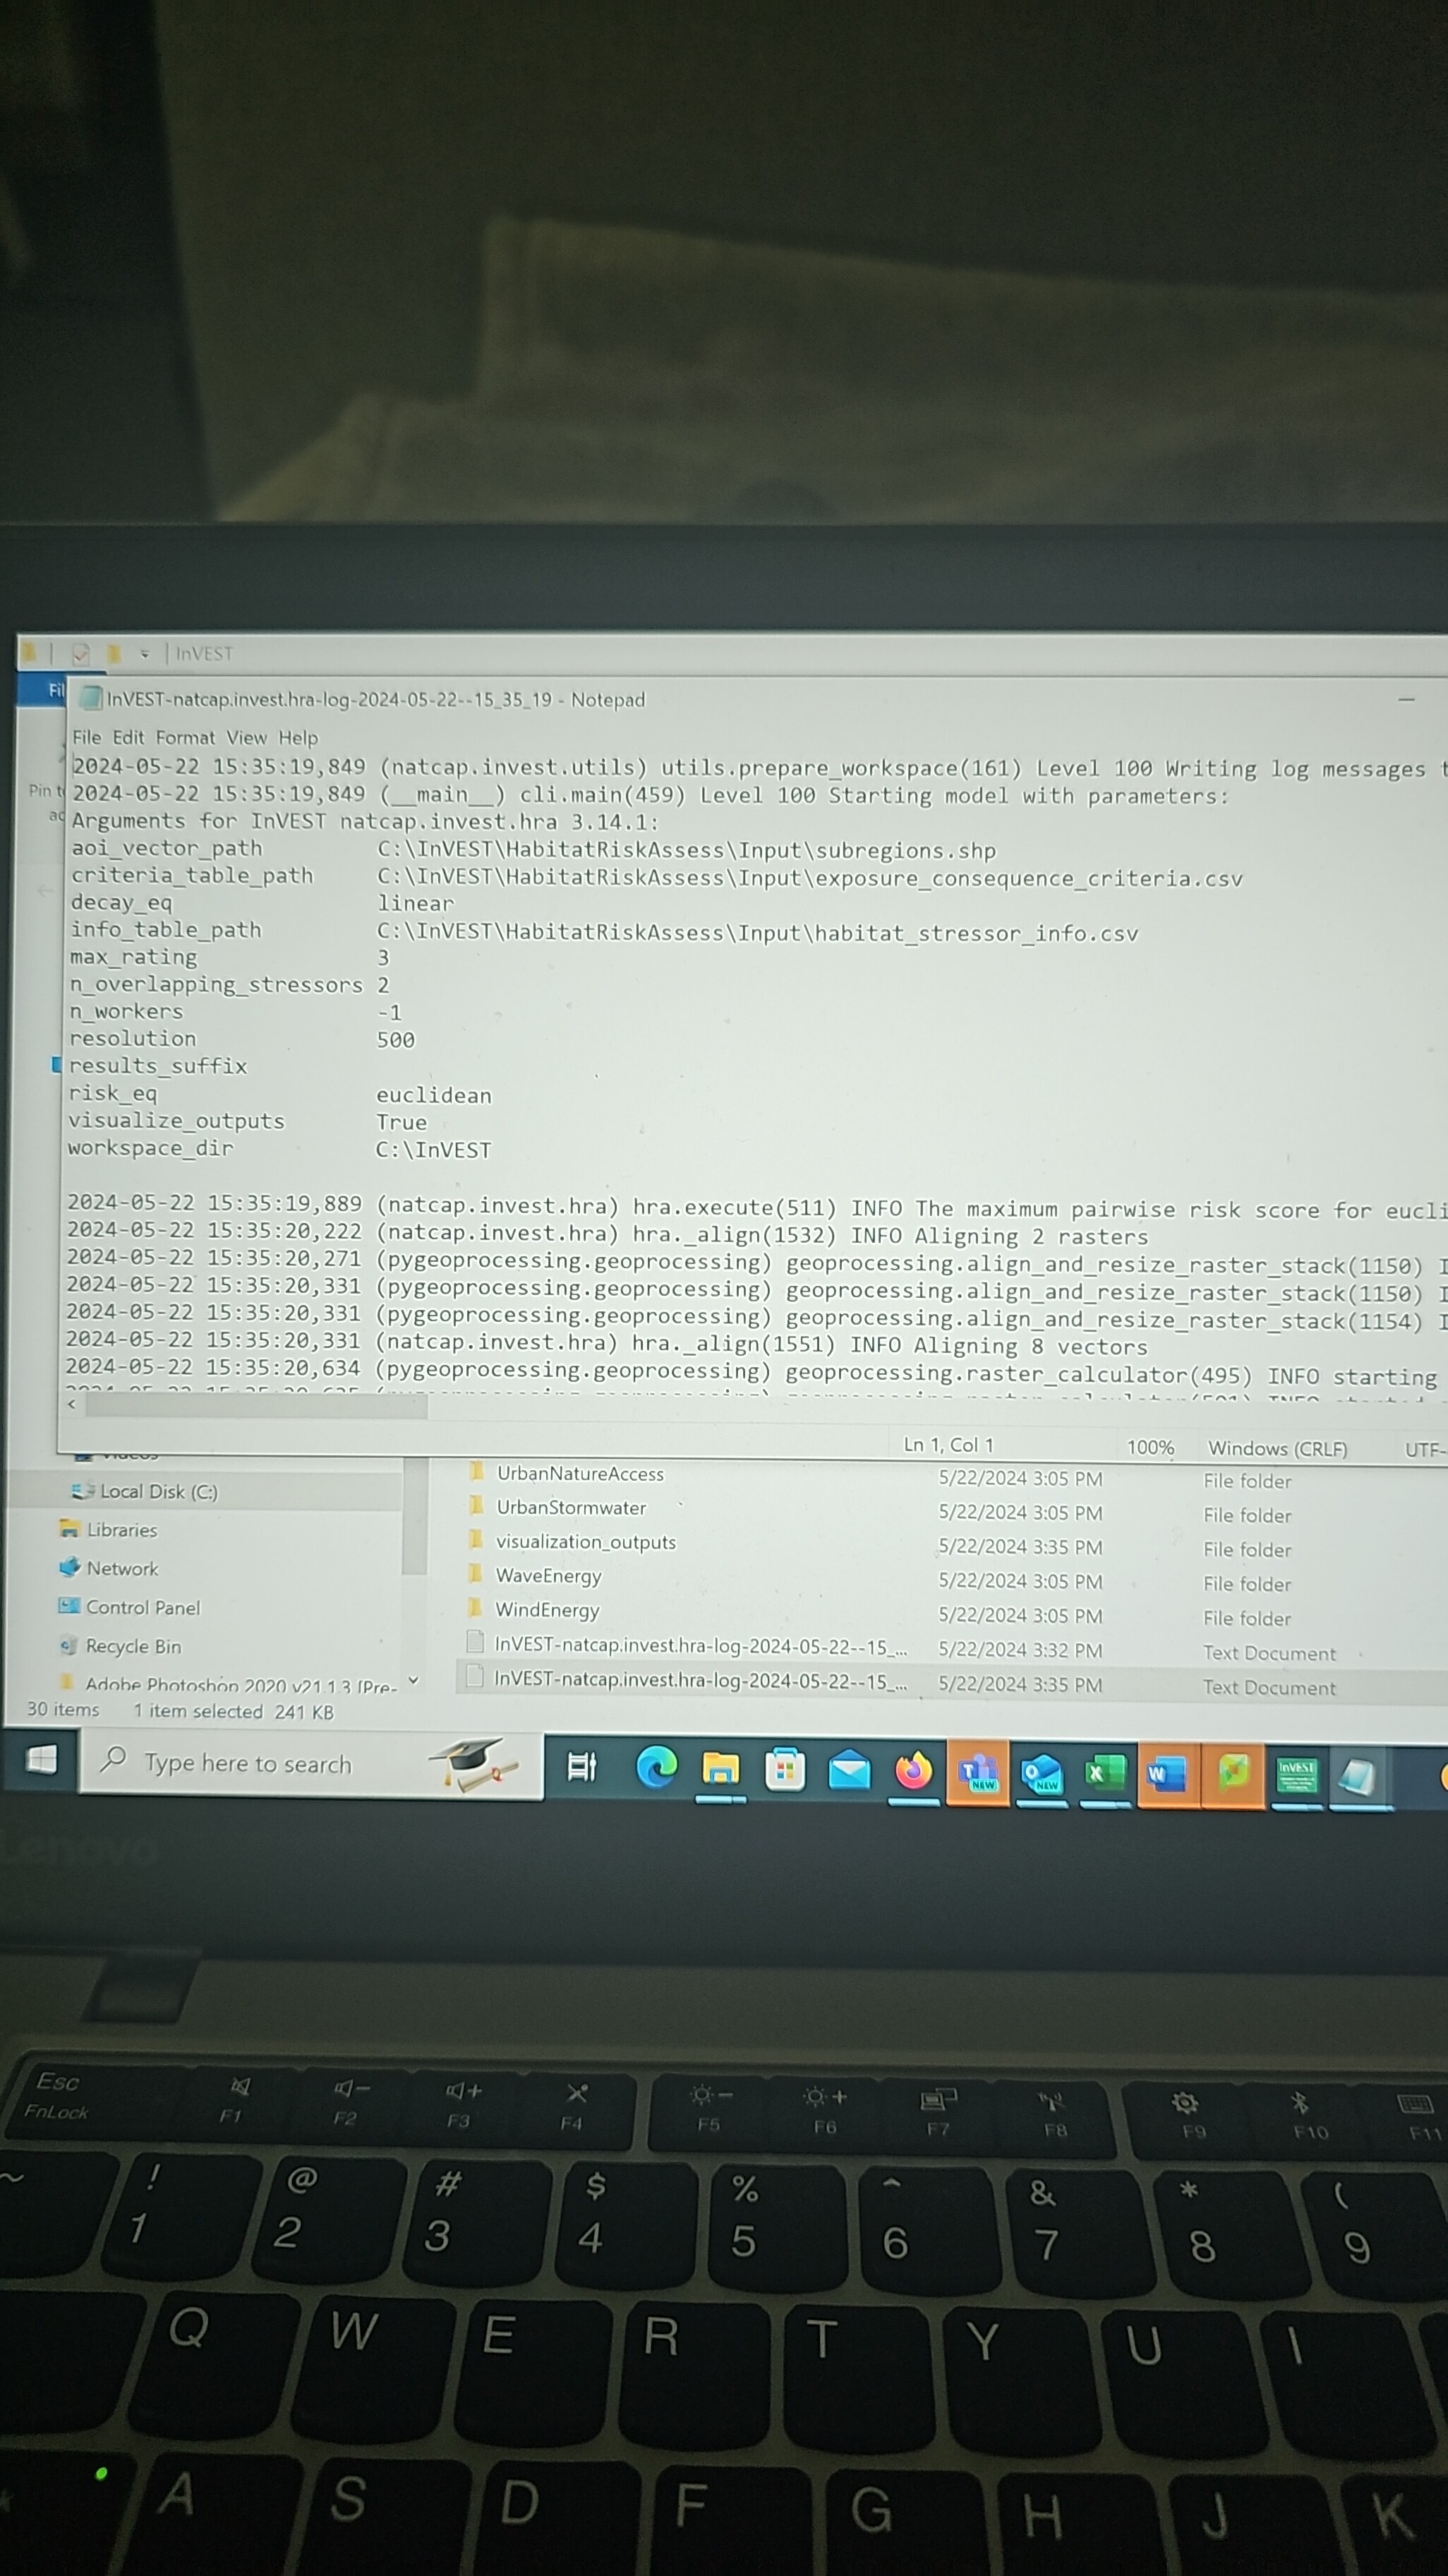
Task: Open Microsoft Store from the taskbar
Action: click(x=785, y=1770)
